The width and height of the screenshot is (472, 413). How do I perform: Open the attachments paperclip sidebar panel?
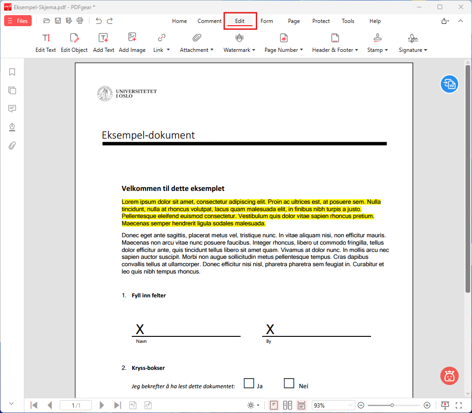(12, 145)
